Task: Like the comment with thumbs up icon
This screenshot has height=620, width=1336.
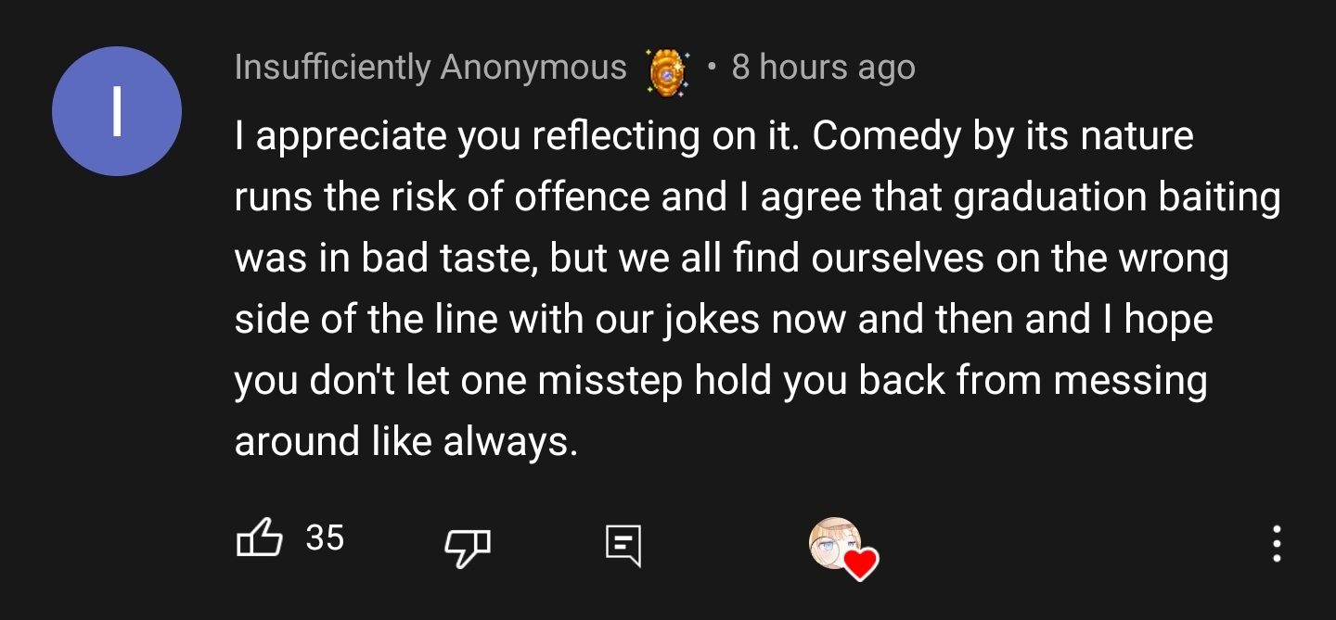Action: tap(259, 538)
